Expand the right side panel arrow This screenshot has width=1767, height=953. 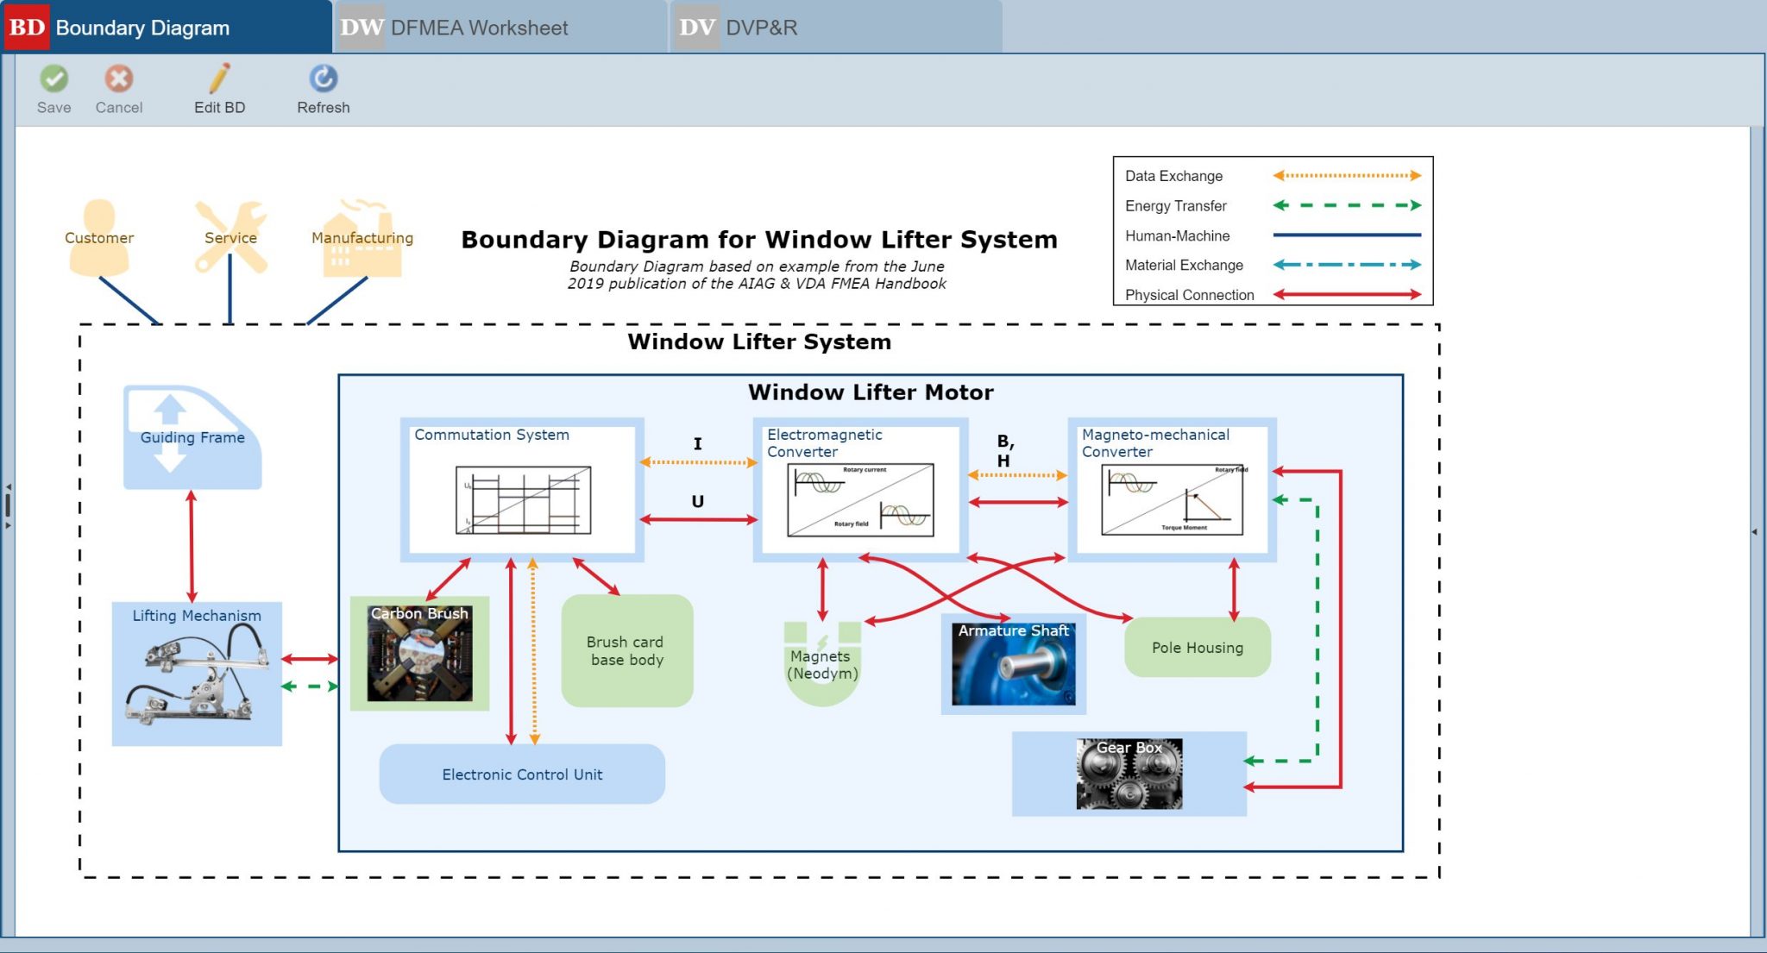(x=1756, y=533)
